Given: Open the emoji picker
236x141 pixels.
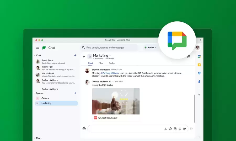Looking at the screenshot, I should [x=170, y=129].
